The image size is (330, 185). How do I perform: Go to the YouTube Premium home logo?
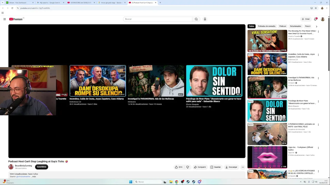[16, 19]
